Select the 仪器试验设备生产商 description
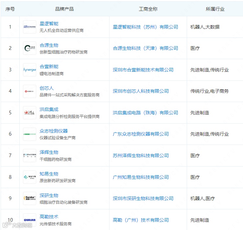 click(x=58, y=138)
